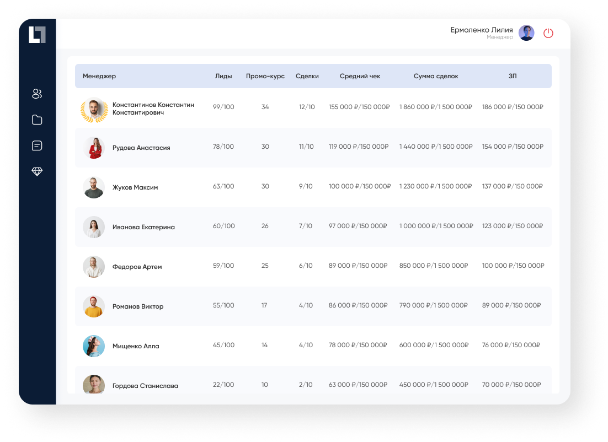The width and height of the screenshot is (608, 442).
Task: Click Жуков Максим's avatar
Action: coord(94,187)
